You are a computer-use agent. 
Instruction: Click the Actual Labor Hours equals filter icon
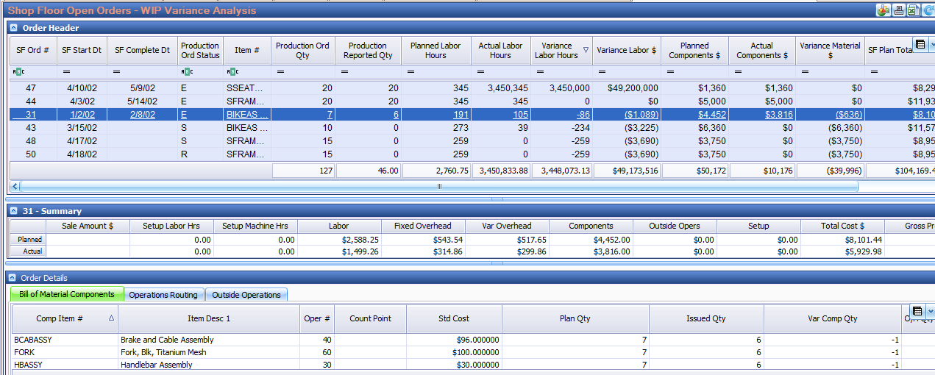(x=480, y=71)
